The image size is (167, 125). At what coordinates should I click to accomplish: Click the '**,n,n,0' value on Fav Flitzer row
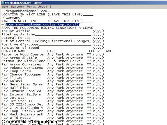coord(95,78)
